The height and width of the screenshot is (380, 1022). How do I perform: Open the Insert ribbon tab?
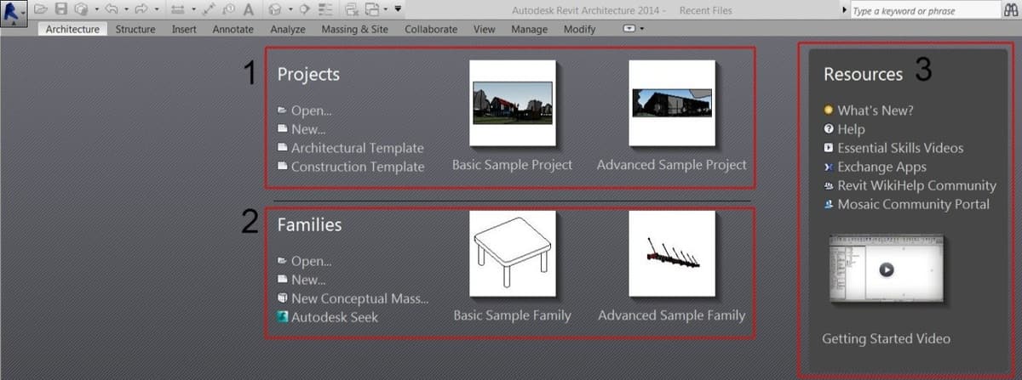[184, 29]
